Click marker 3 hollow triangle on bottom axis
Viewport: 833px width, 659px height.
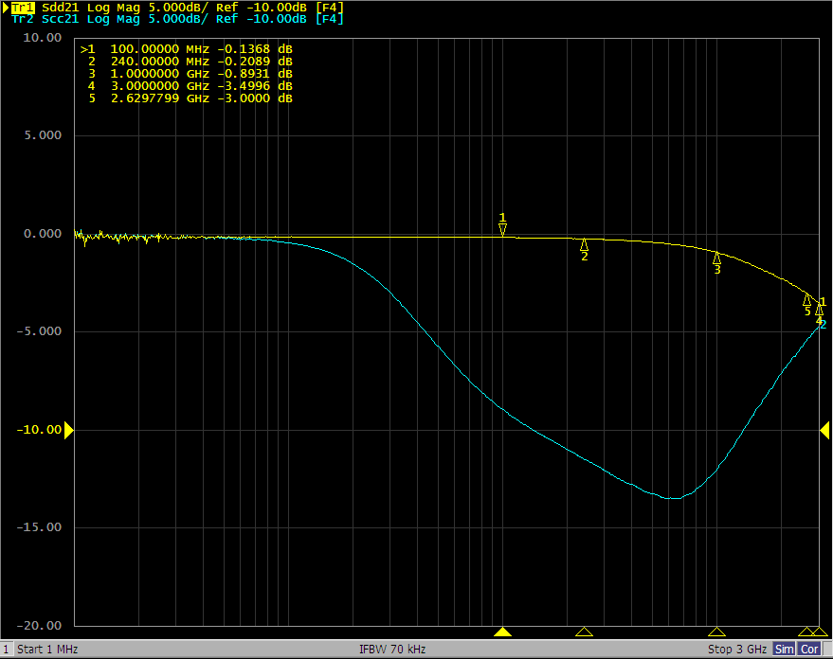click(x=716, y=632)
